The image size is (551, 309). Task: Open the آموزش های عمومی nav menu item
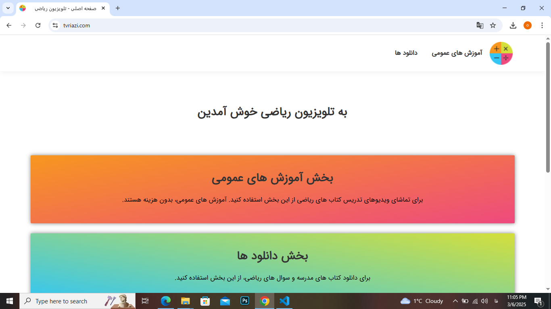457,53
